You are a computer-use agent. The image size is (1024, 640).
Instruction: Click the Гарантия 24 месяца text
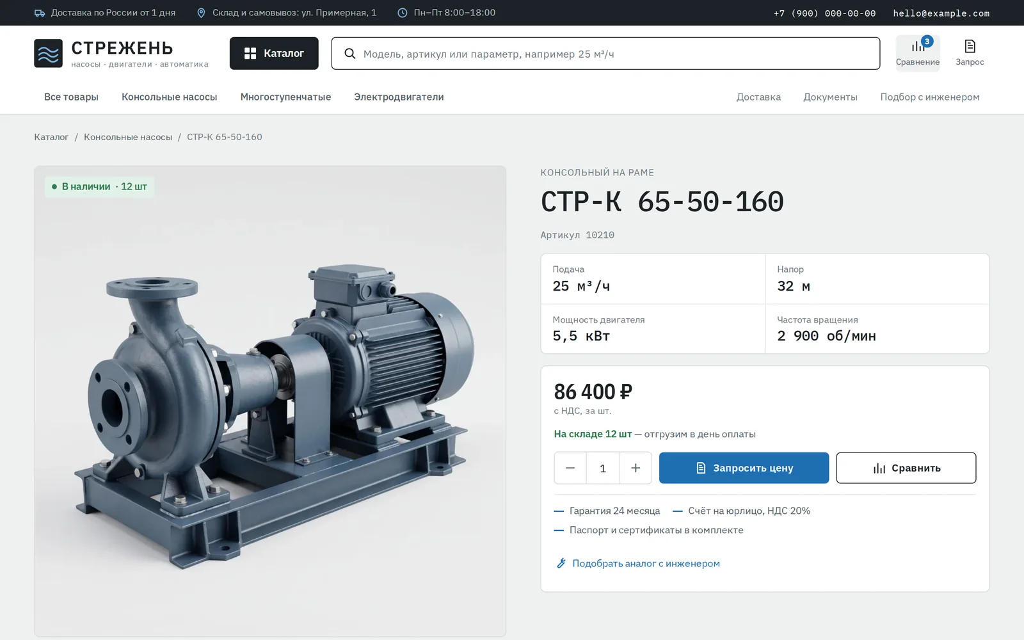pyautogui.click(x=614, y=511)
